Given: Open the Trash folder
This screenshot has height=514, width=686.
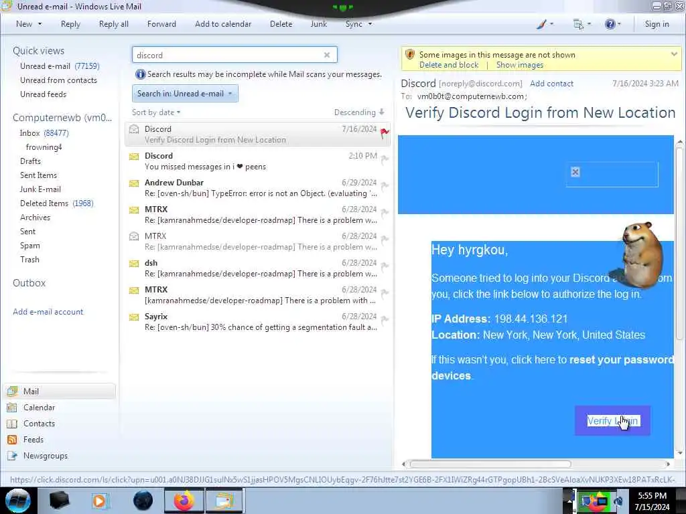Looking at the screenshot, I should click(29, 260).
